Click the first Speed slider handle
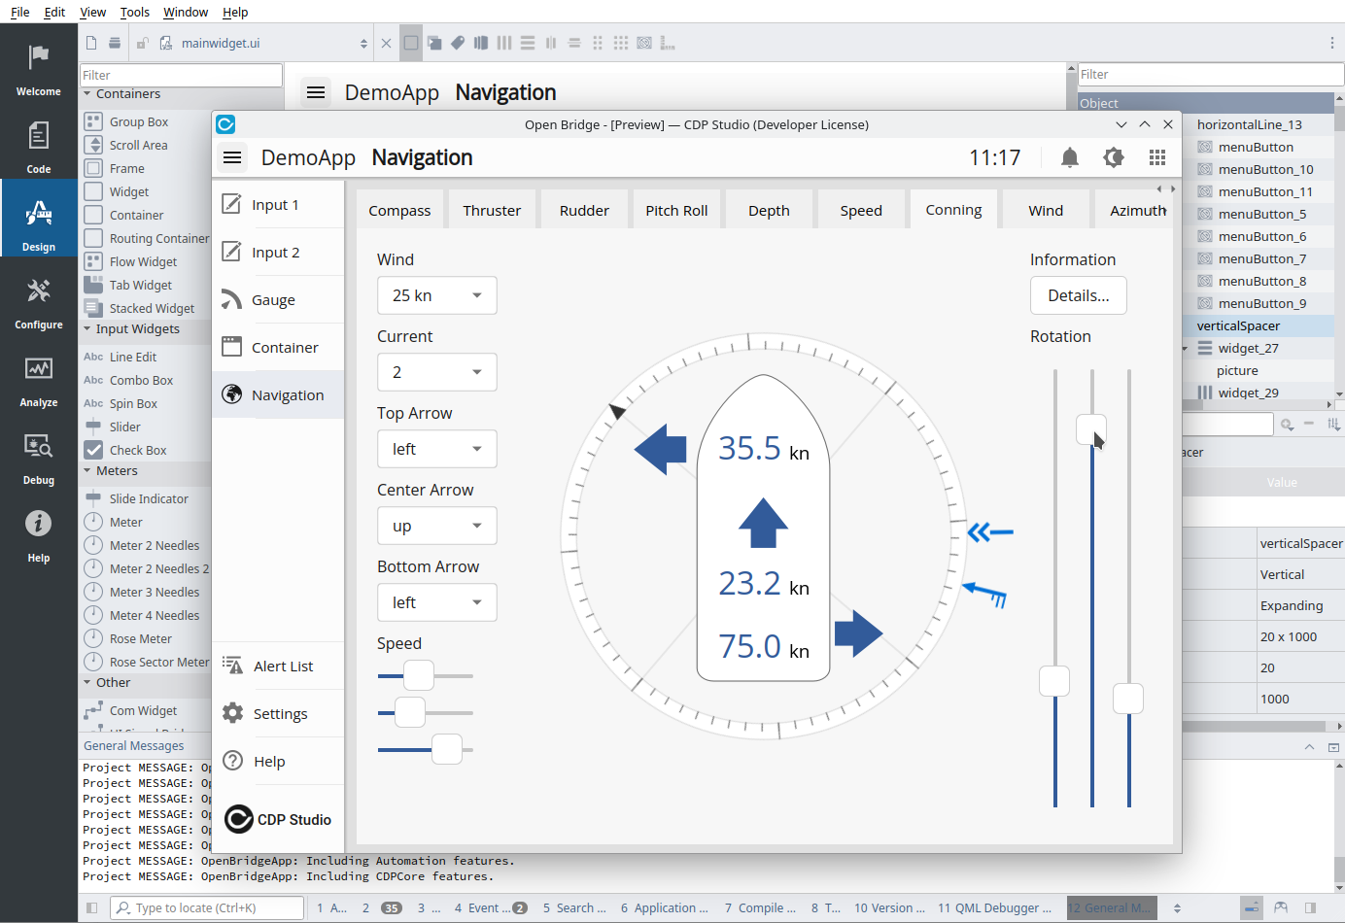 419,675
